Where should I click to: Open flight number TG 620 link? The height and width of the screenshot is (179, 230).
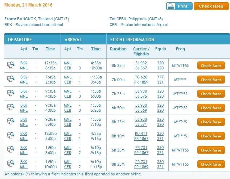tap(141, 77)
